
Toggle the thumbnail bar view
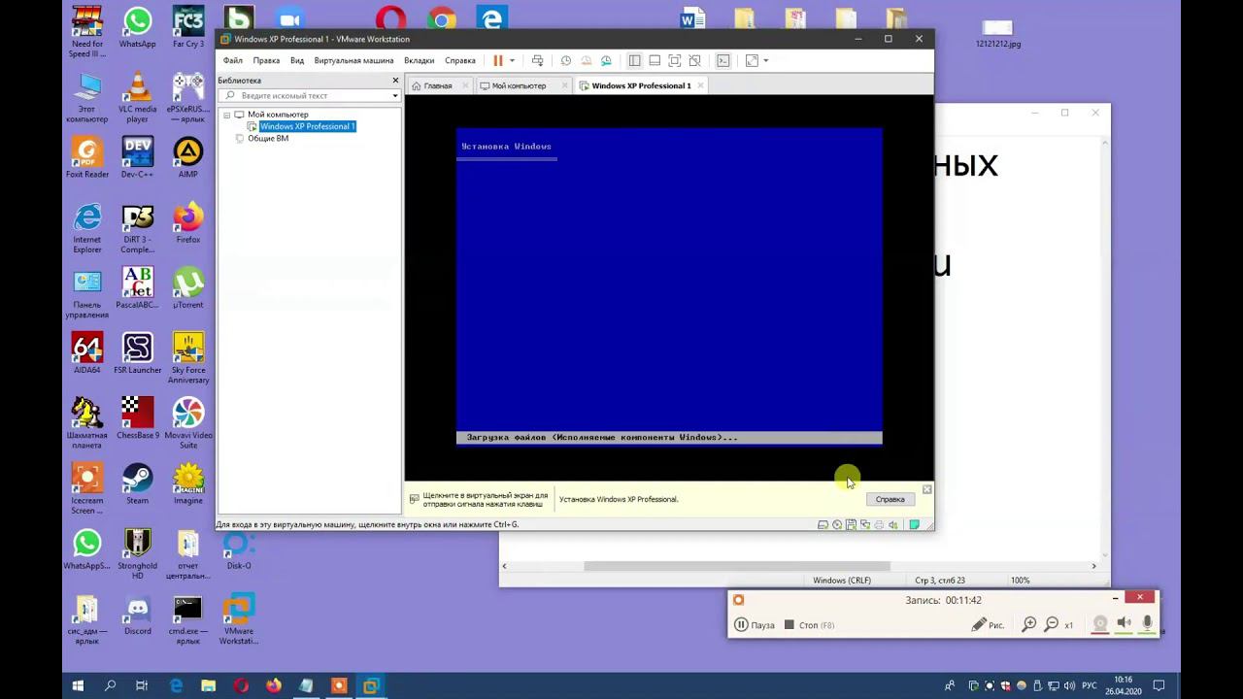pyautogui.click(x=655, y=60)
